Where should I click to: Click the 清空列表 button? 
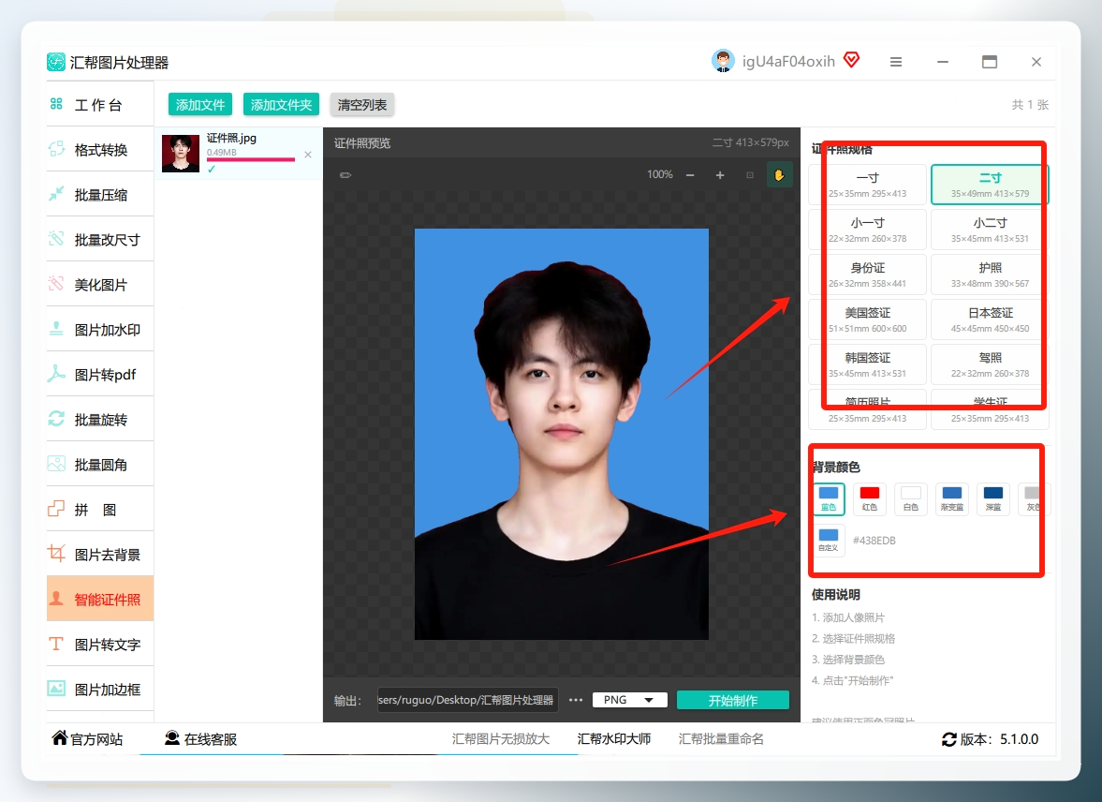(362, 105)
